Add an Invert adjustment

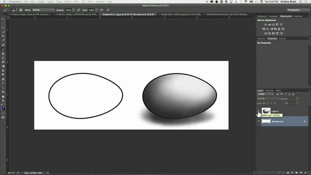pyautogui.click(x=266, y=34)
